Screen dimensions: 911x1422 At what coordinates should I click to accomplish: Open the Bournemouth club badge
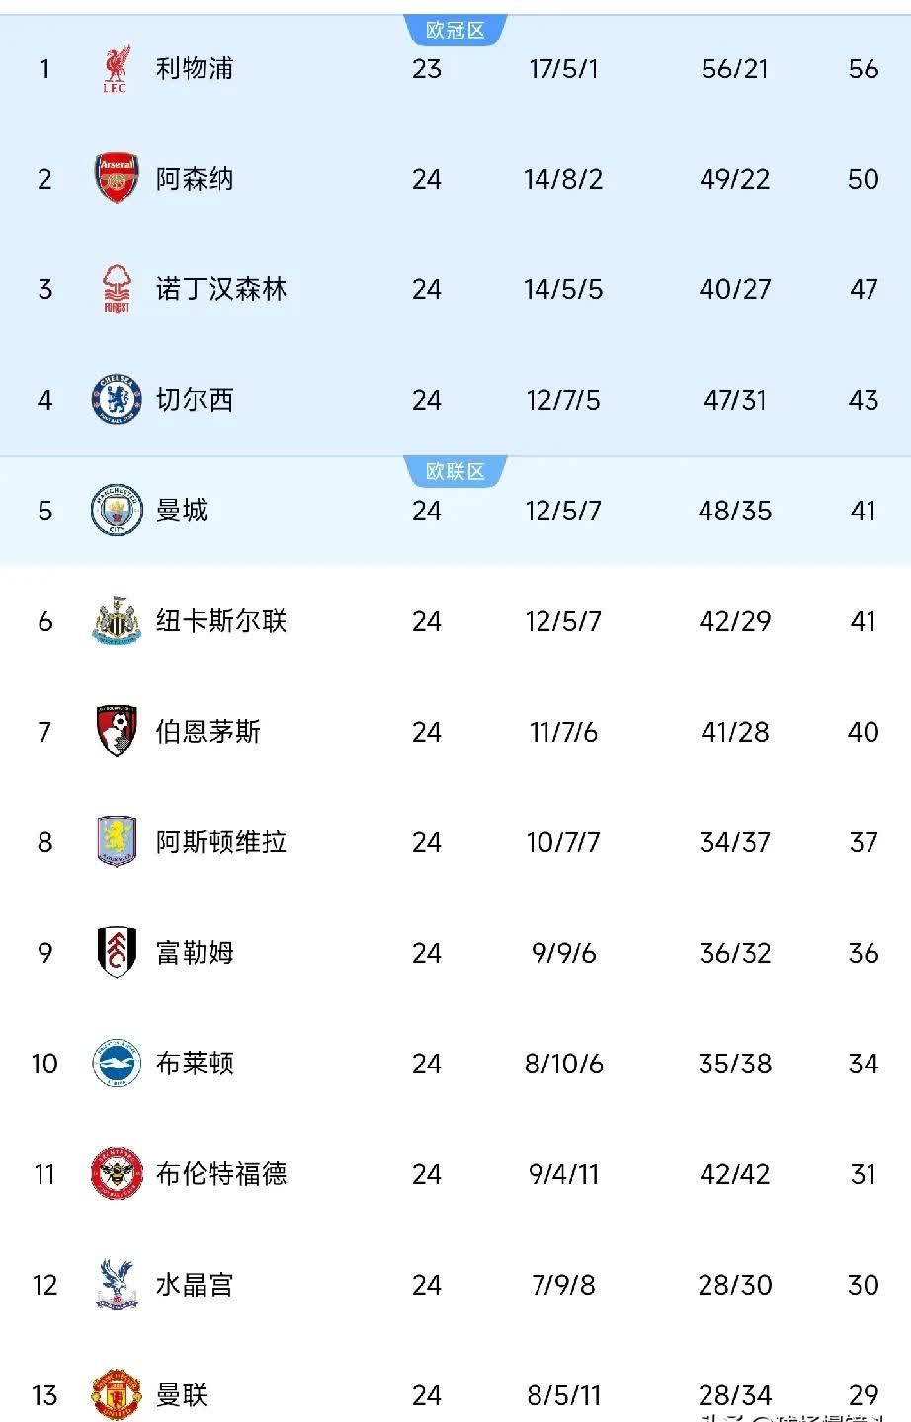point(117,732)
